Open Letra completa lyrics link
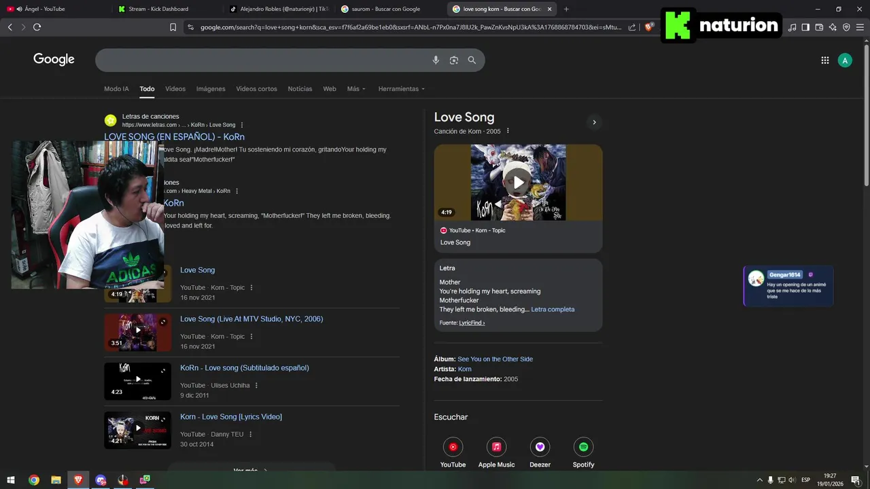Screen dimensions: 870x489 pos(553,309)
